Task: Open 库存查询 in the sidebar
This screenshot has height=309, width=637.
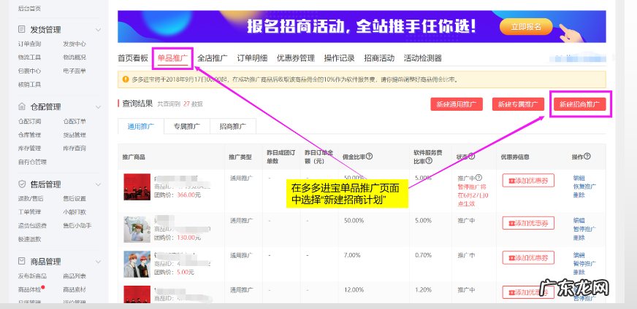Action: tap(75, 148)
